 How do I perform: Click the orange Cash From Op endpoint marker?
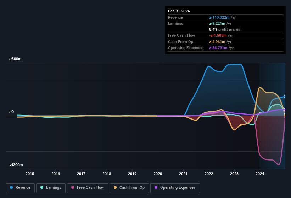285,115
